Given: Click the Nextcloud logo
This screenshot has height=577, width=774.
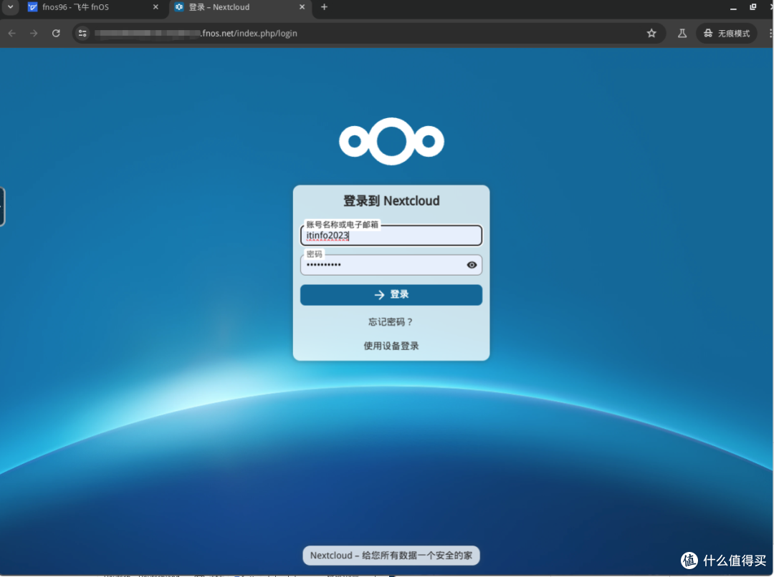Looking at the screenshot, I should [391, 141].
